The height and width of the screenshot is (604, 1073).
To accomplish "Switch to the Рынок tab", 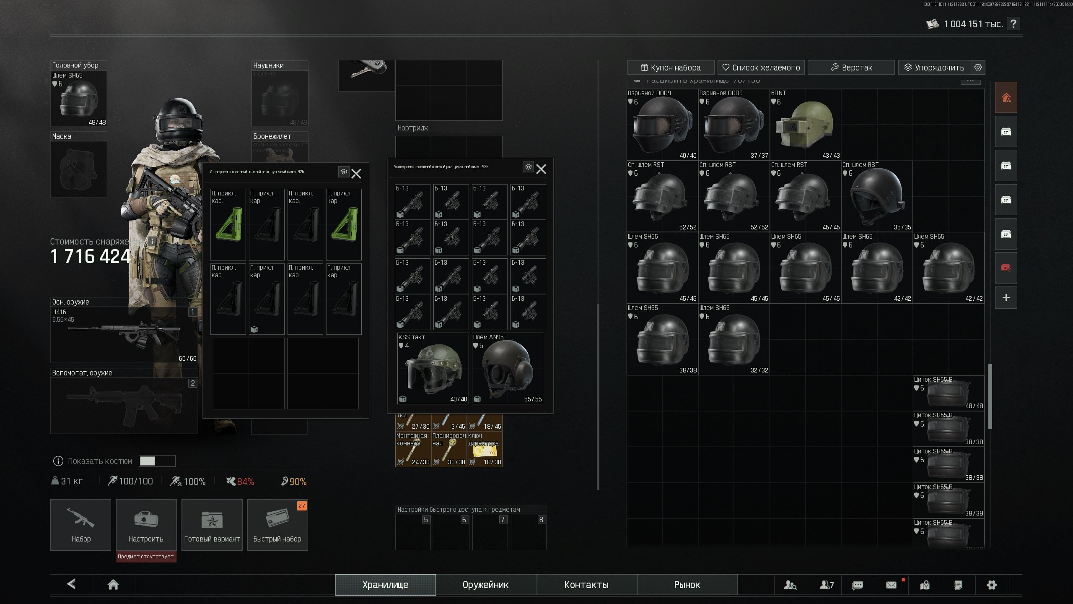I will tap(687, 585).
